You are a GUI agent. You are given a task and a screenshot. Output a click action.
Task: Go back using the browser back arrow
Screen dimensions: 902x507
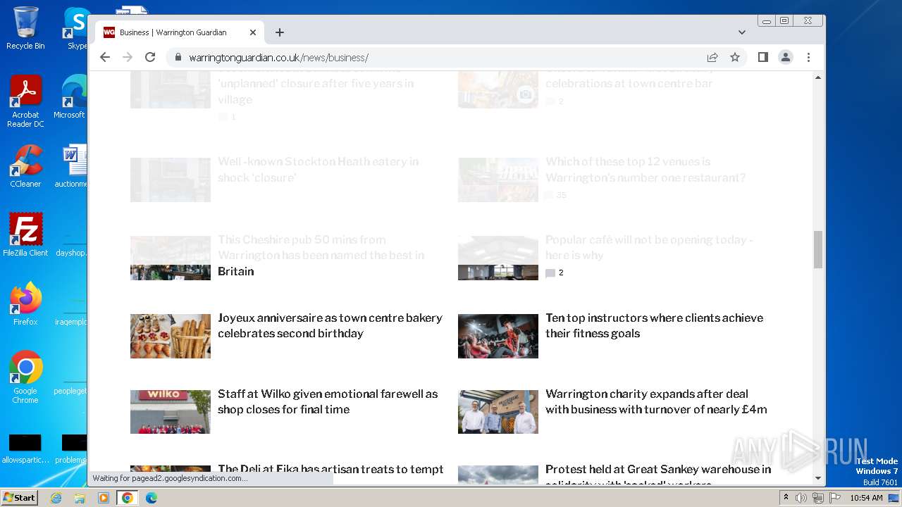[105, 58]
